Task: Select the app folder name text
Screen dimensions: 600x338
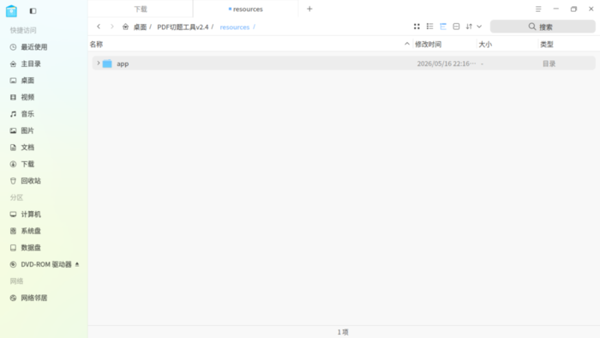Action: point(123,64)
